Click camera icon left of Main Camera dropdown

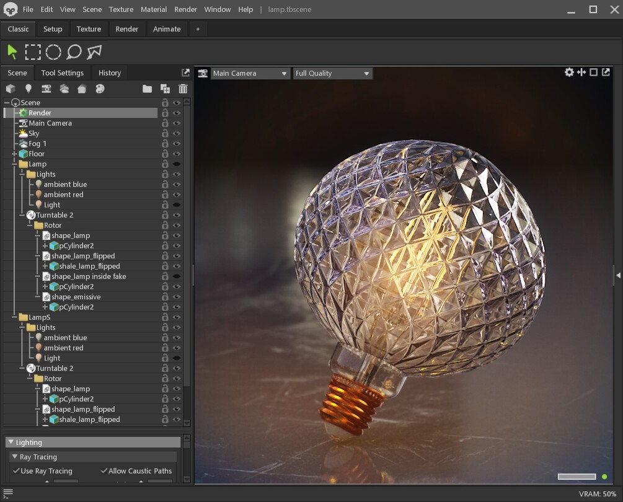point(203,74)
